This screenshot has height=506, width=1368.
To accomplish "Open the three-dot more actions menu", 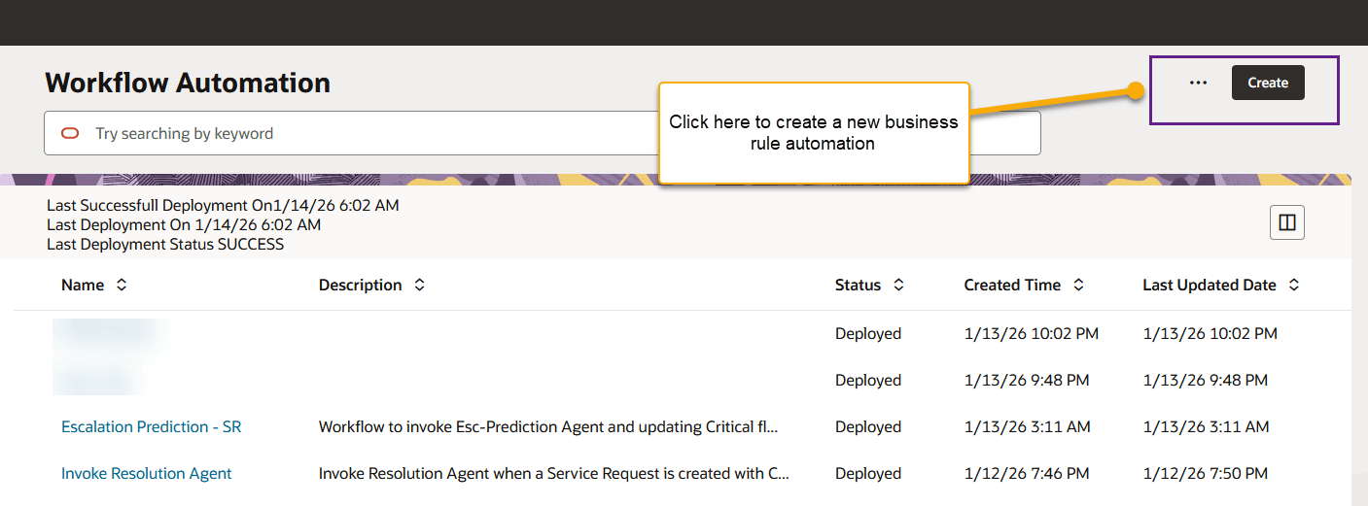I will click(x=1198, y=83).
